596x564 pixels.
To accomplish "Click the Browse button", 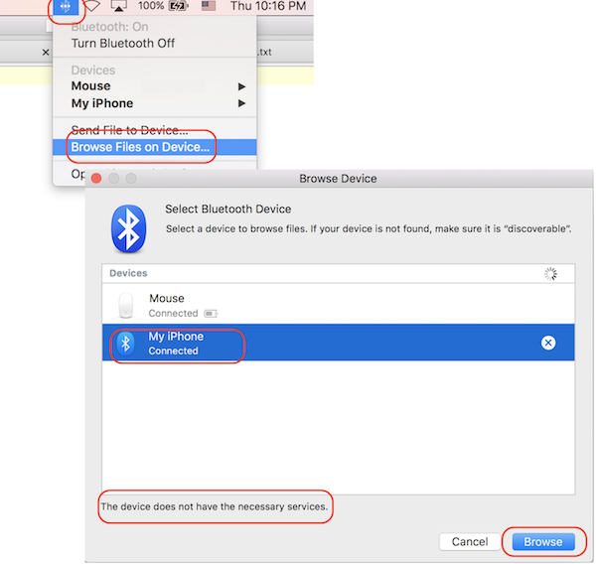I will pos(543,541).
